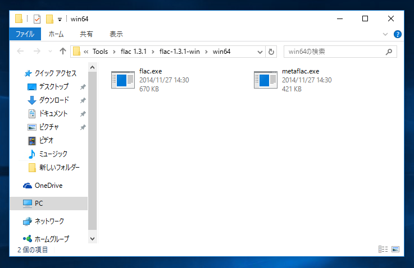The image size is (414, 268).
Task: Click the folder icon in address bar
Action: coord(76,52)
